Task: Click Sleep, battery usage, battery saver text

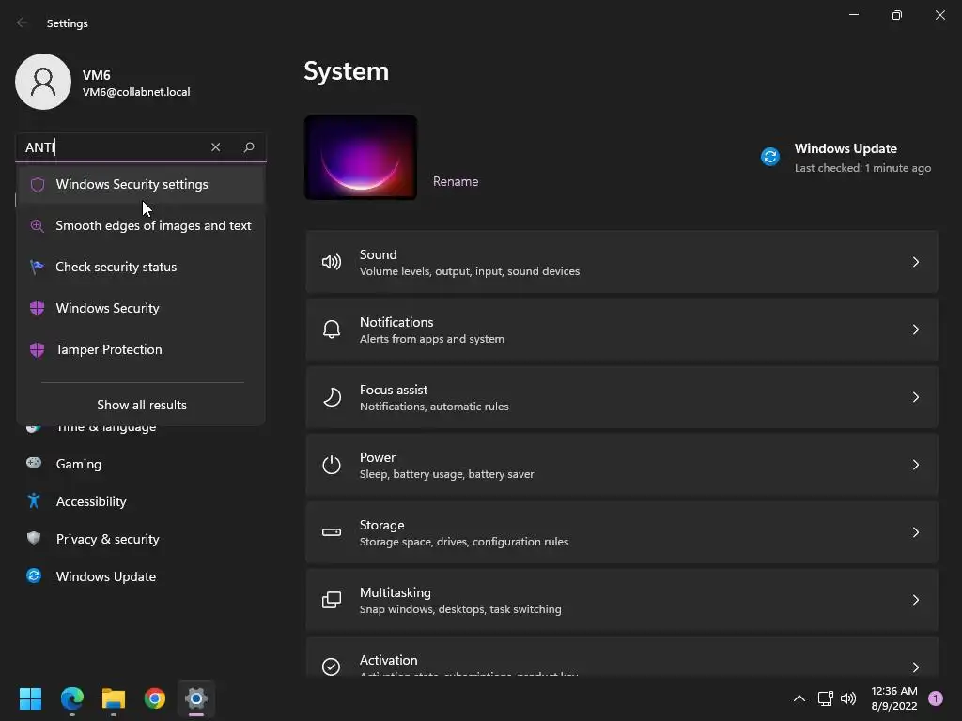Action: pos(446,474)
